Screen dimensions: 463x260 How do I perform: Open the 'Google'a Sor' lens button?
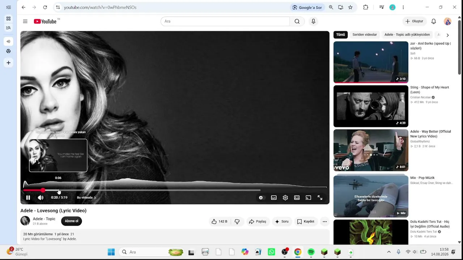(307, 7)
